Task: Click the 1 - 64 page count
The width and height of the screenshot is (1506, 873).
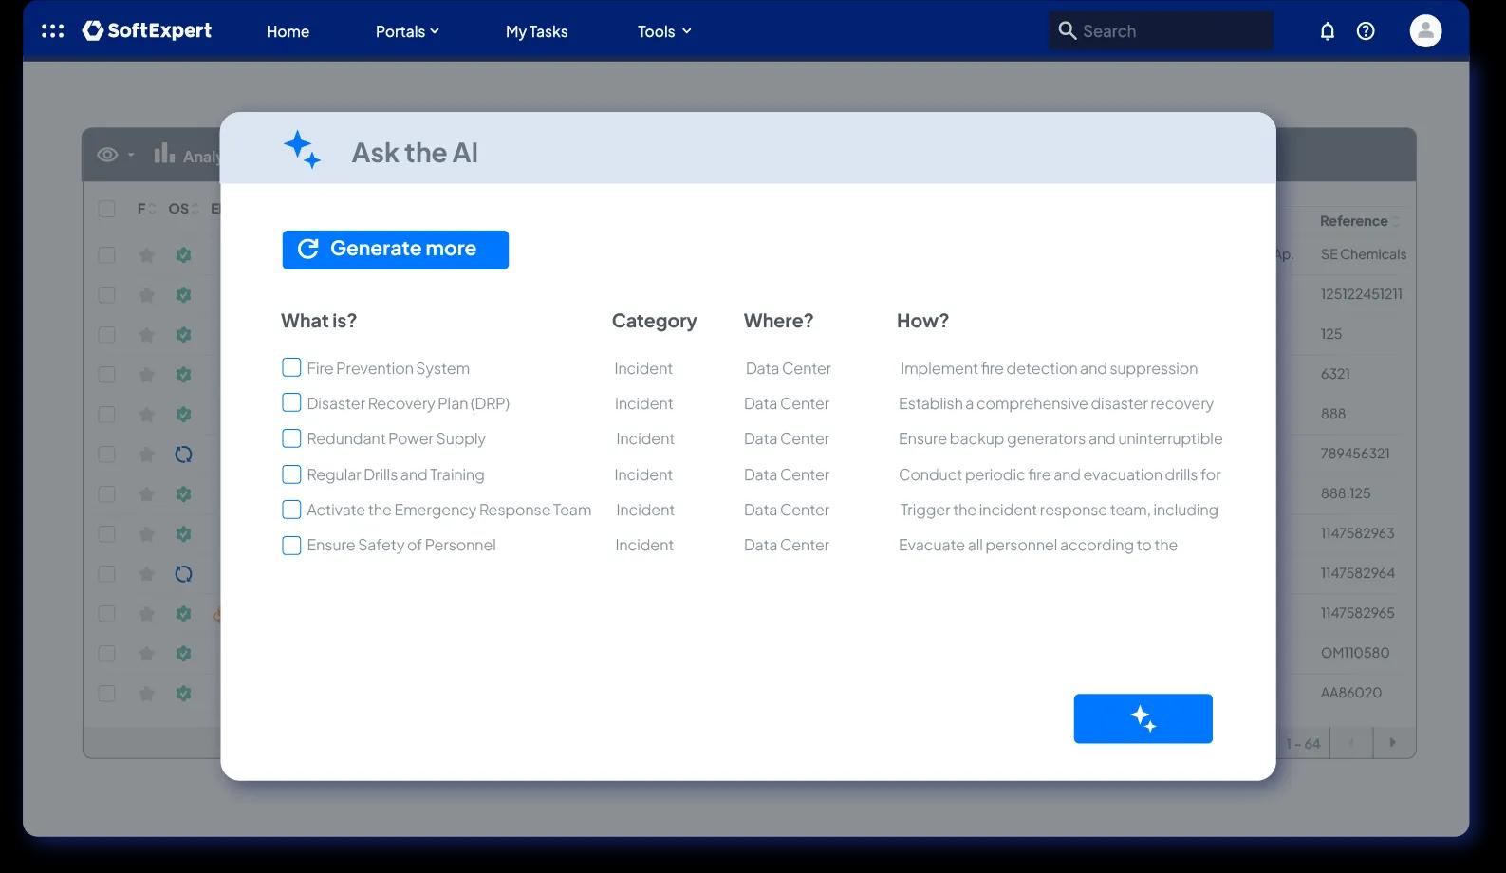Action: point(1302,743)
